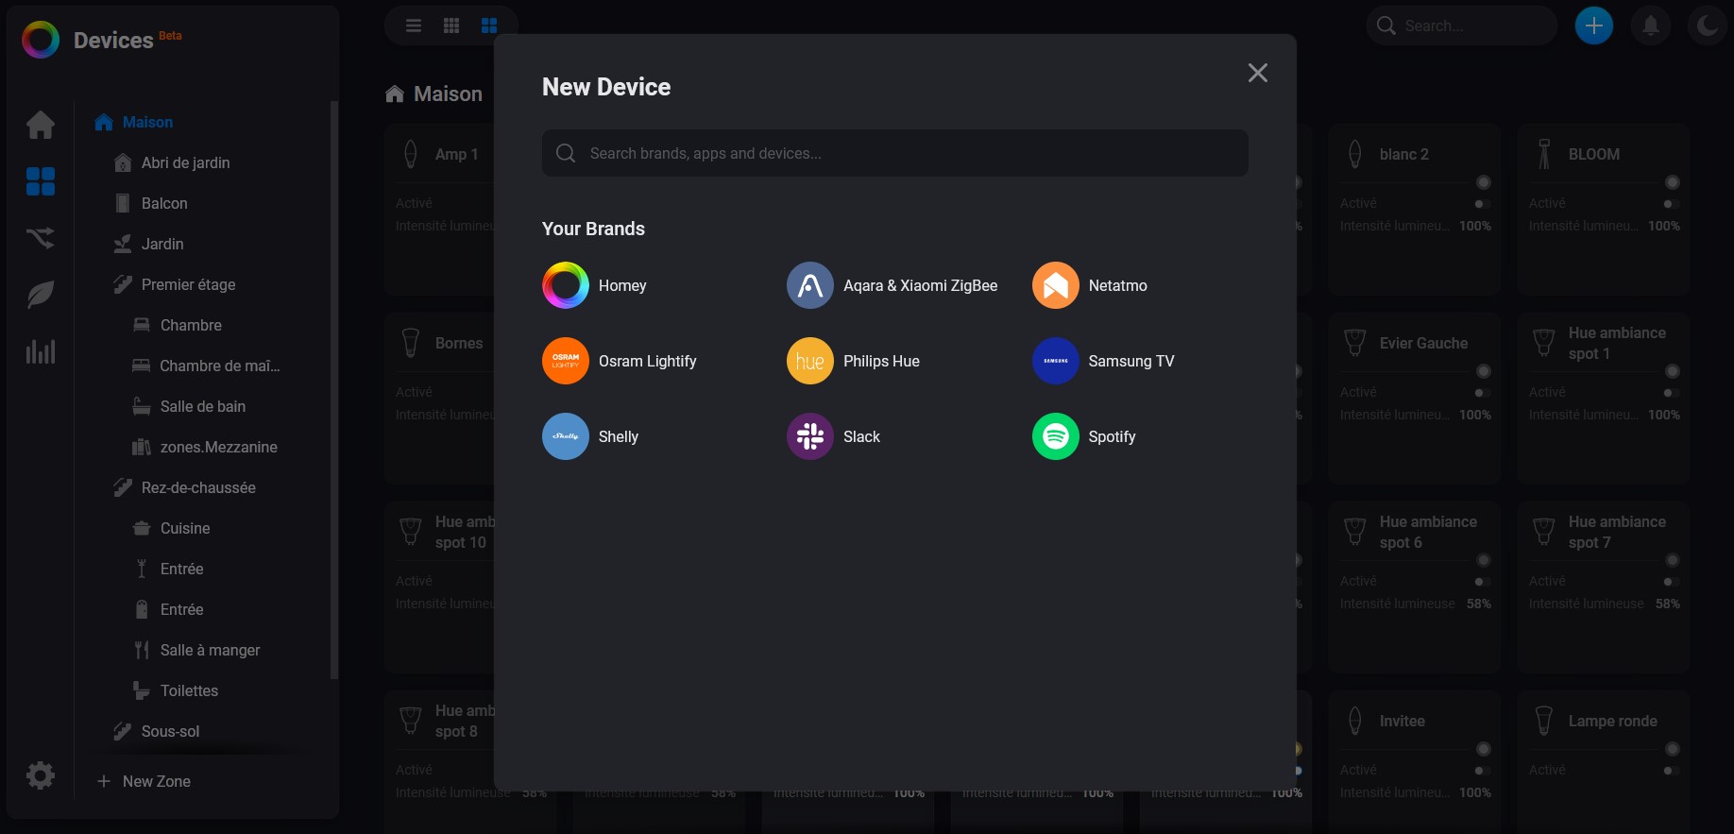
Task: Open the Bornes device tile
Action: (439, 399)
